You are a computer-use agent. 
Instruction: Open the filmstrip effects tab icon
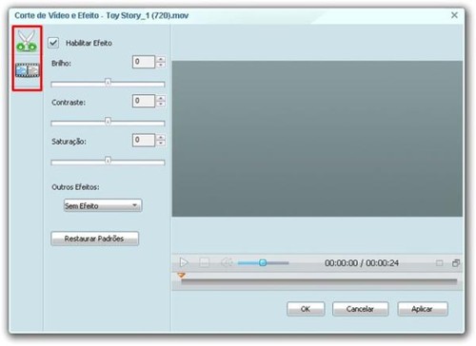28,70
